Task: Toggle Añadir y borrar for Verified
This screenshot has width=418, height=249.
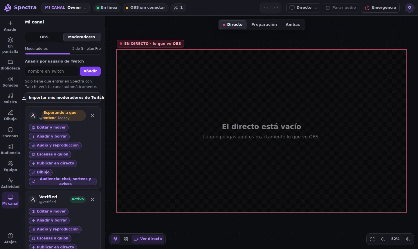Action: coord(49,220)
